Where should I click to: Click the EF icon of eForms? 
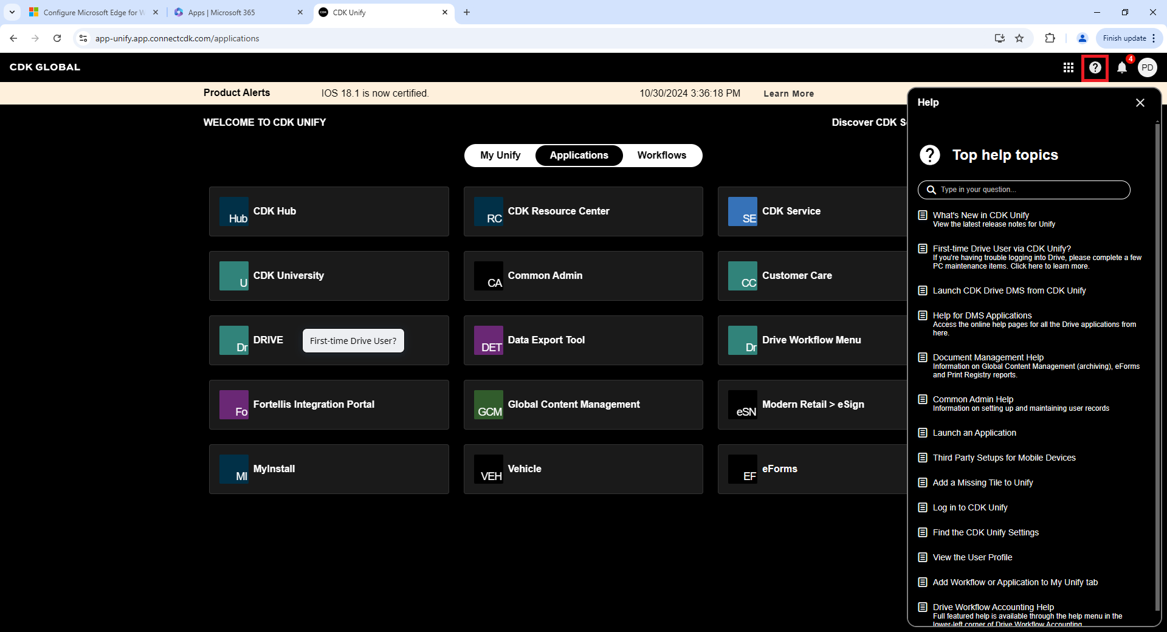(x=743, y=469)
